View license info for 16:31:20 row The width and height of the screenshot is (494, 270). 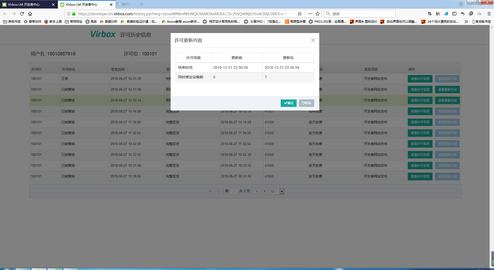click(420, 79)
